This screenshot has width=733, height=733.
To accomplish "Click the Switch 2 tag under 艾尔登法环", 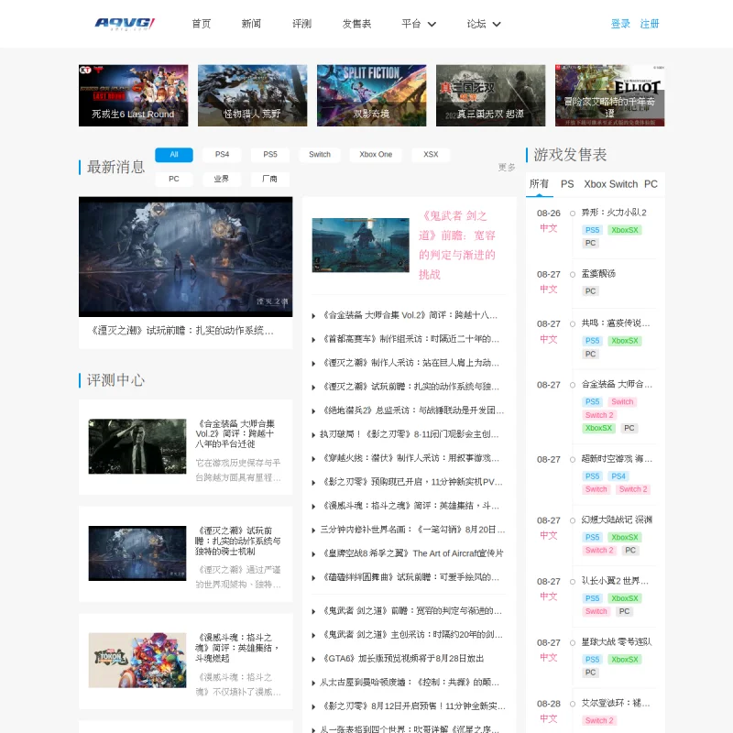I will point(599,721).
